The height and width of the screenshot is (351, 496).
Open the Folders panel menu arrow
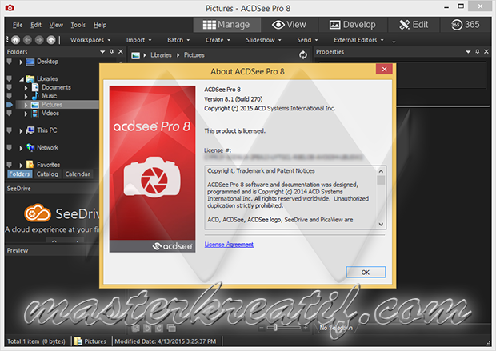point(102,51)
